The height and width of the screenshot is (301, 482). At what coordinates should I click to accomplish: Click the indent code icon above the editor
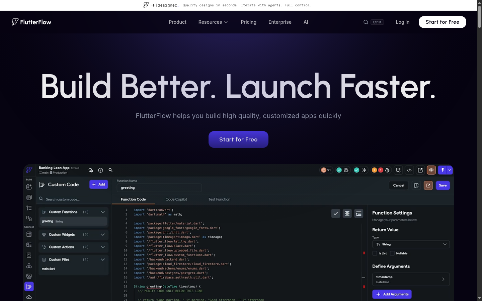pos(359,213)
